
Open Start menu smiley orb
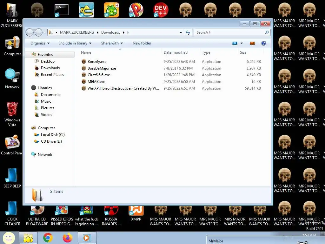[9, 238]
